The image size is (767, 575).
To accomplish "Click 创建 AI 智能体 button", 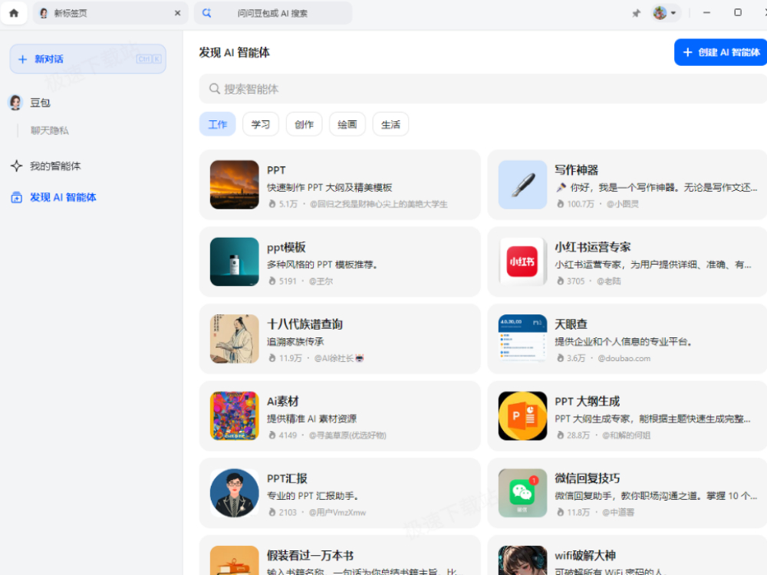I will tap(721, 52).
